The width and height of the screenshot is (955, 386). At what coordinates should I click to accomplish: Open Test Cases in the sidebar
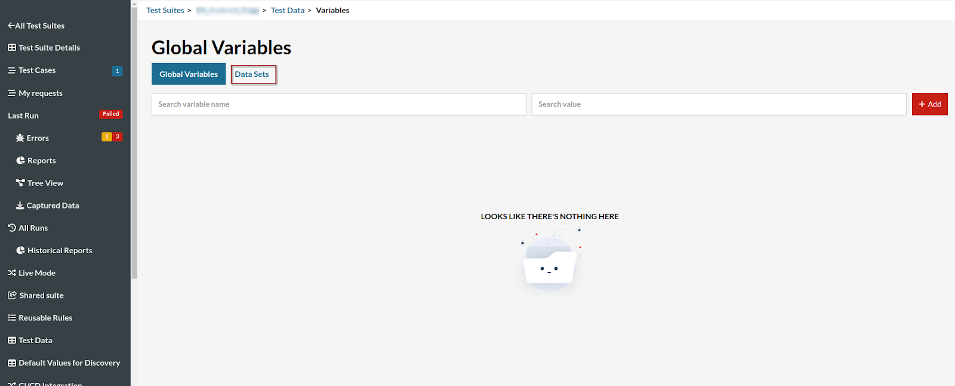pos(37,70)
